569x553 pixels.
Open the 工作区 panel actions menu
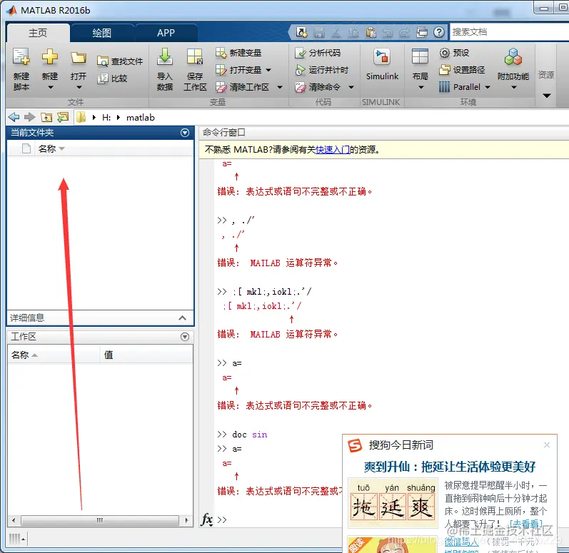[x=185, y=337]
